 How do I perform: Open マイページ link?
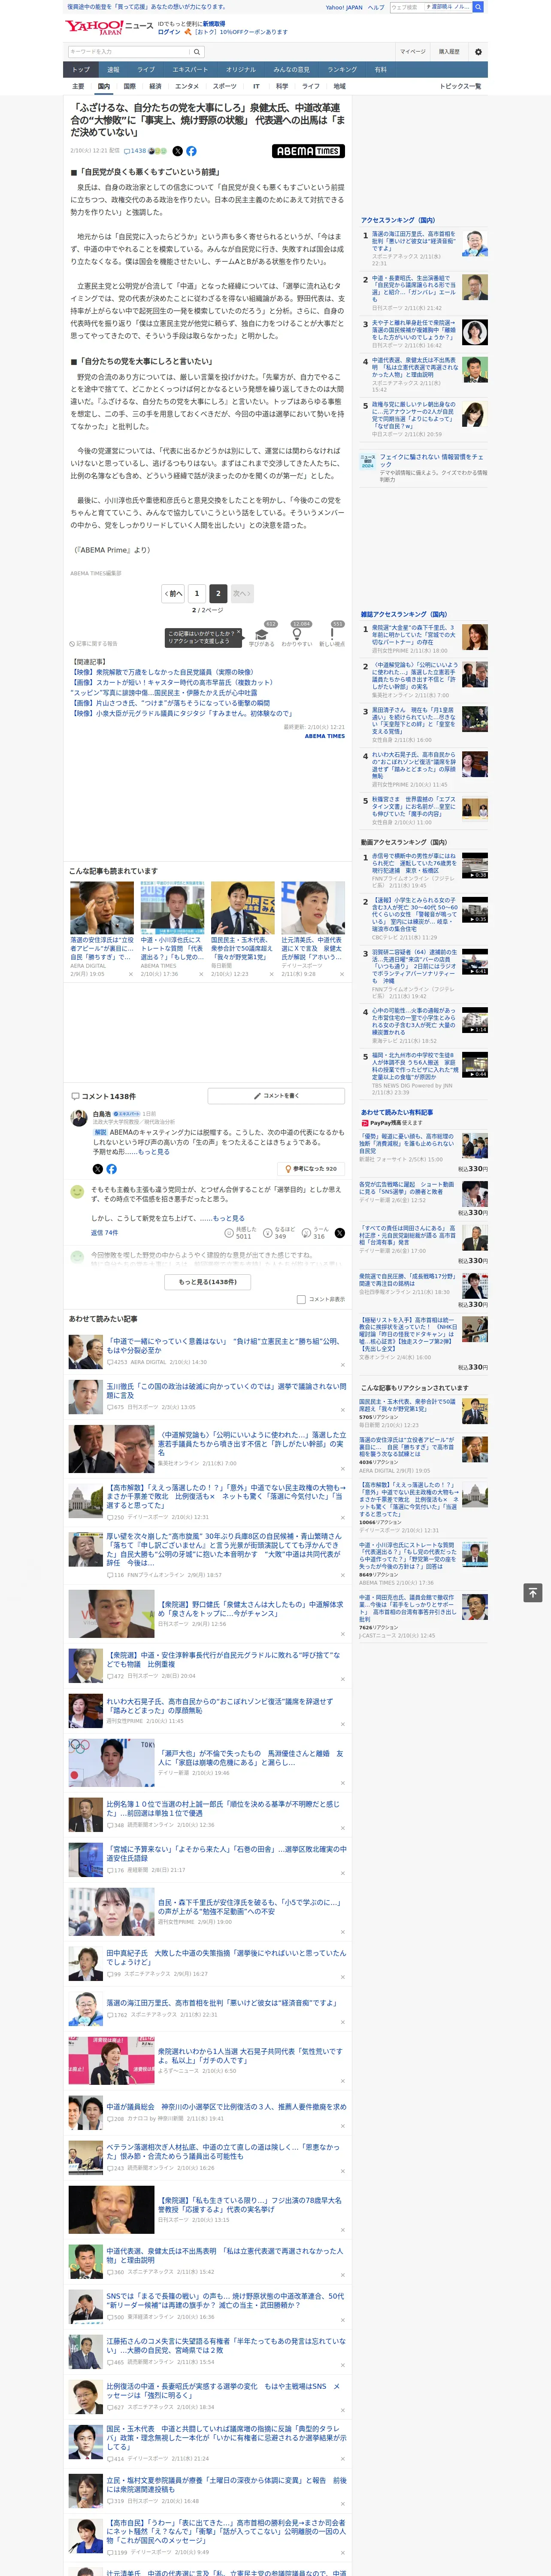(x=413, y=52)
